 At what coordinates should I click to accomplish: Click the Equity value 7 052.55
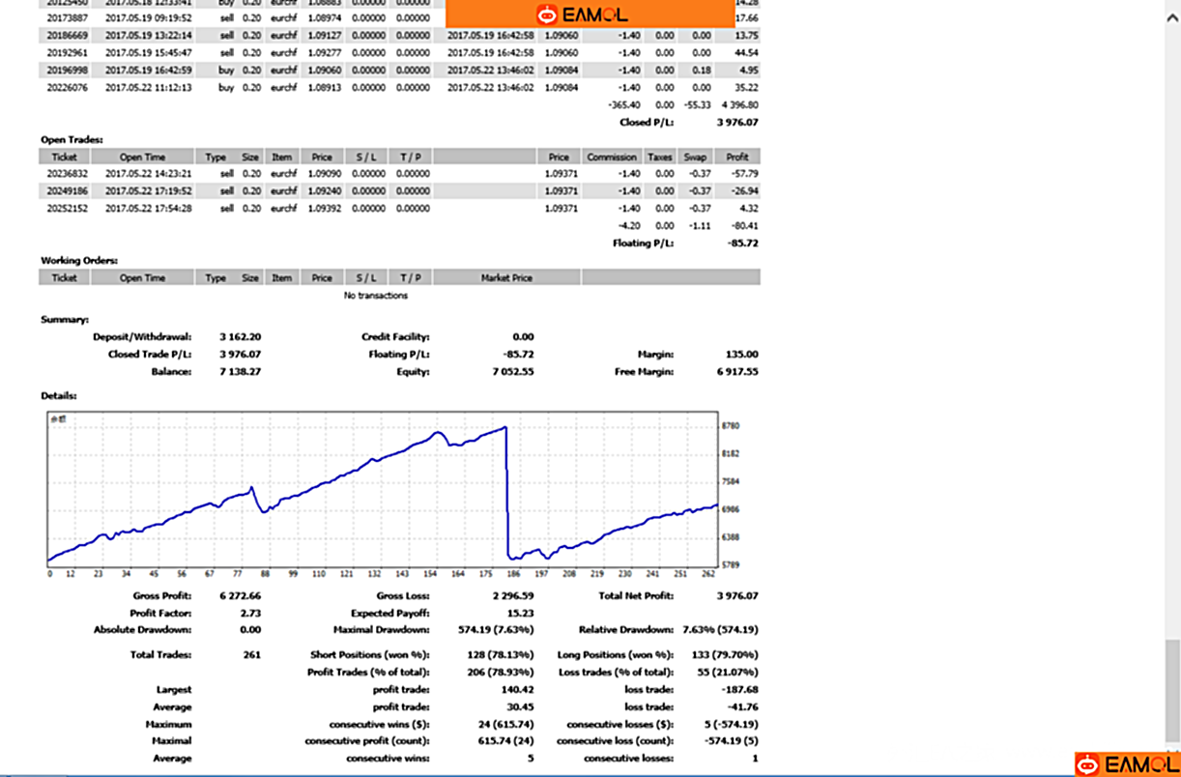(512, 371)
